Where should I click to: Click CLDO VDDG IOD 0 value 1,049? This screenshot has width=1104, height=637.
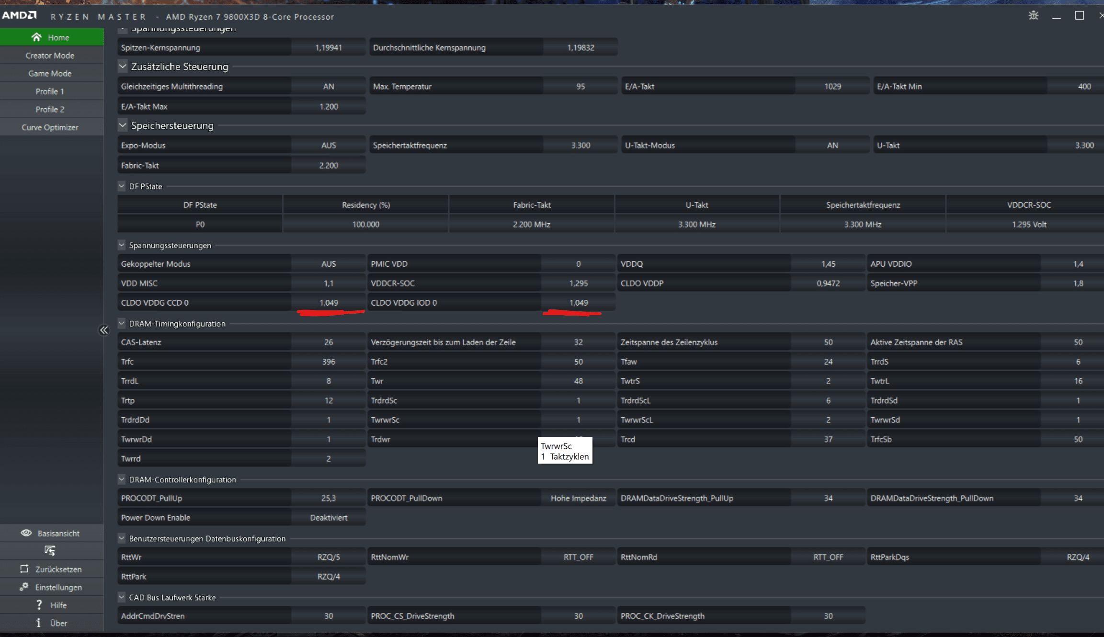[579, 303]
